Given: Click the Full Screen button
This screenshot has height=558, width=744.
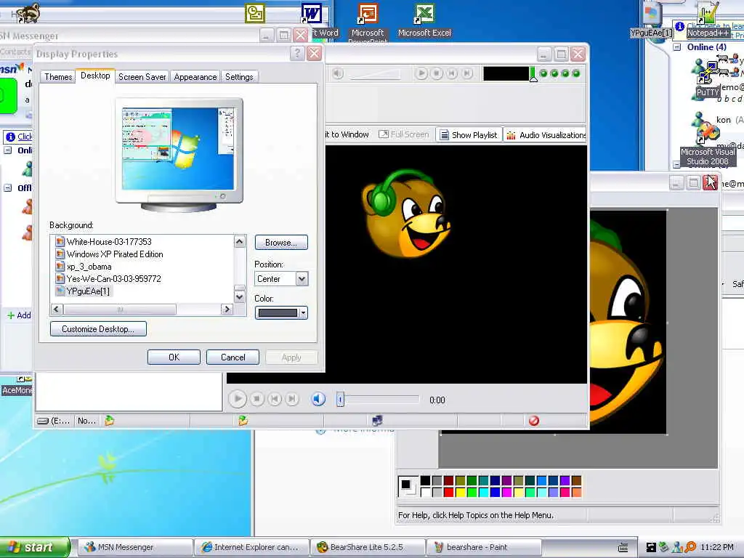Looking at the screenshot, I should (404, 134).
